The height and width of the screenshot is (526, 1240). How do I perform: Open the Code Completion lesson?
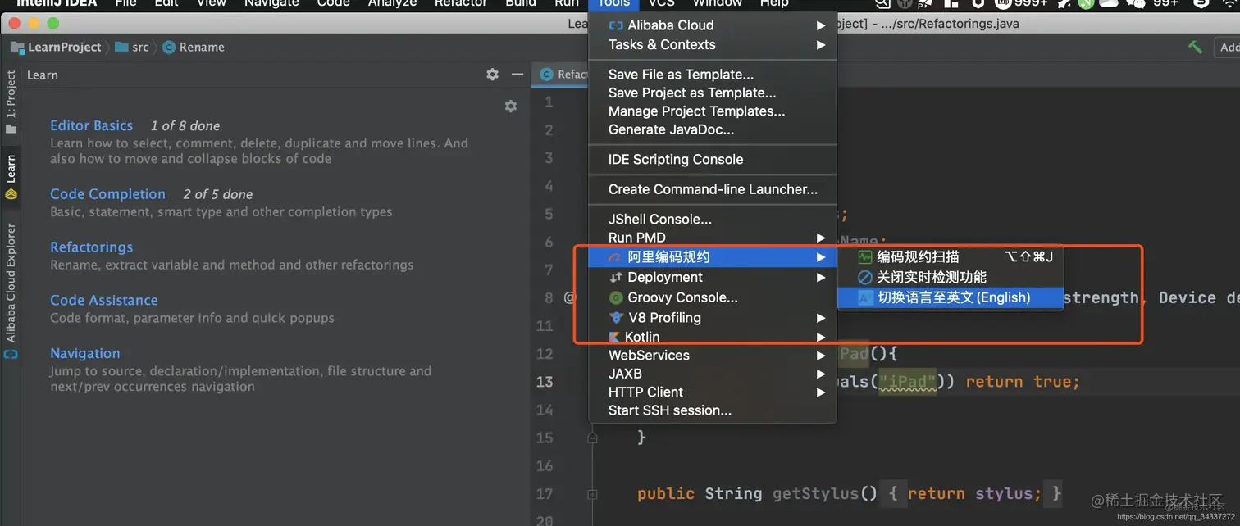(107, 194)
